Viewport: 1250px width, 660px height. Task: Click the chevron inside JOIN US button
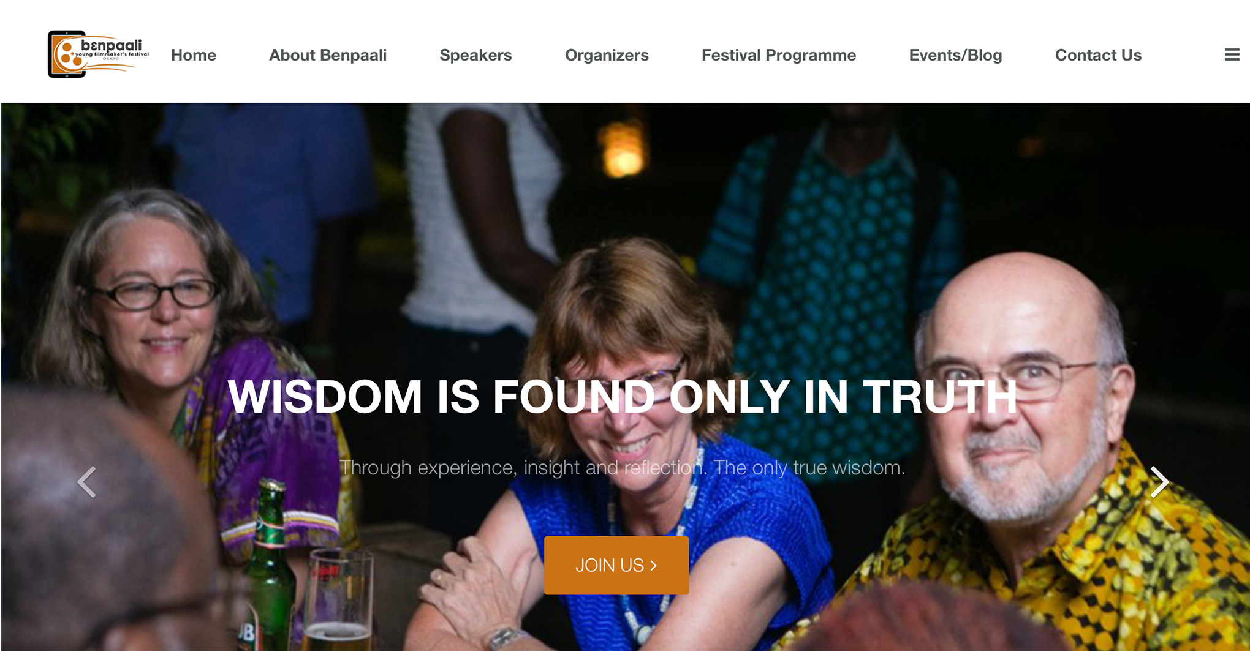point(653,566)
